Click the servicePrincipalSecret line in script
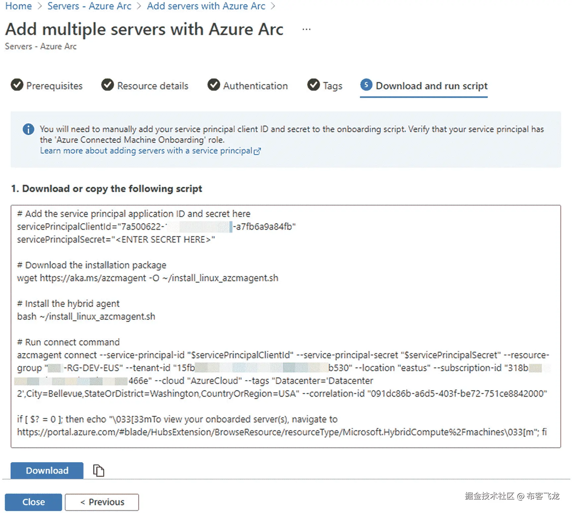Screen dimensions: 572x513 click(x=116, y=239)
